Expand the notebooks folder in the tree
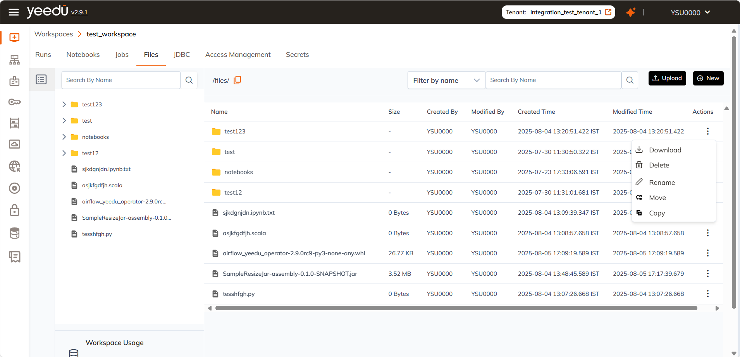The width and height of the screenshot is (740, 357). [x=64, y=137]
